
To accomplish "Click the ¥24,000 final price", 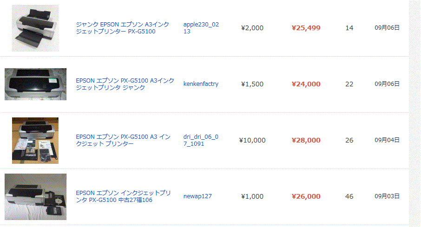I will (x=306, y=84).
